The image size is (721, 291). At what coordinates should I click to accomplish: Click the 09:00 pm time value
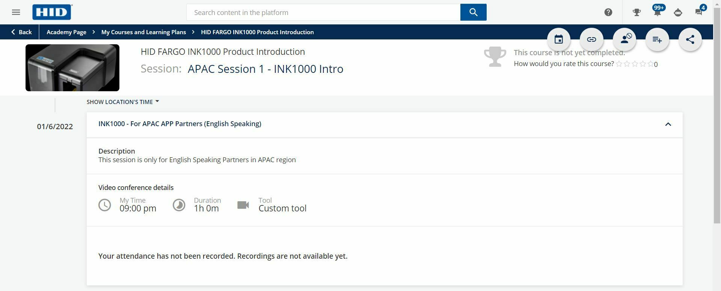[138, 208]
